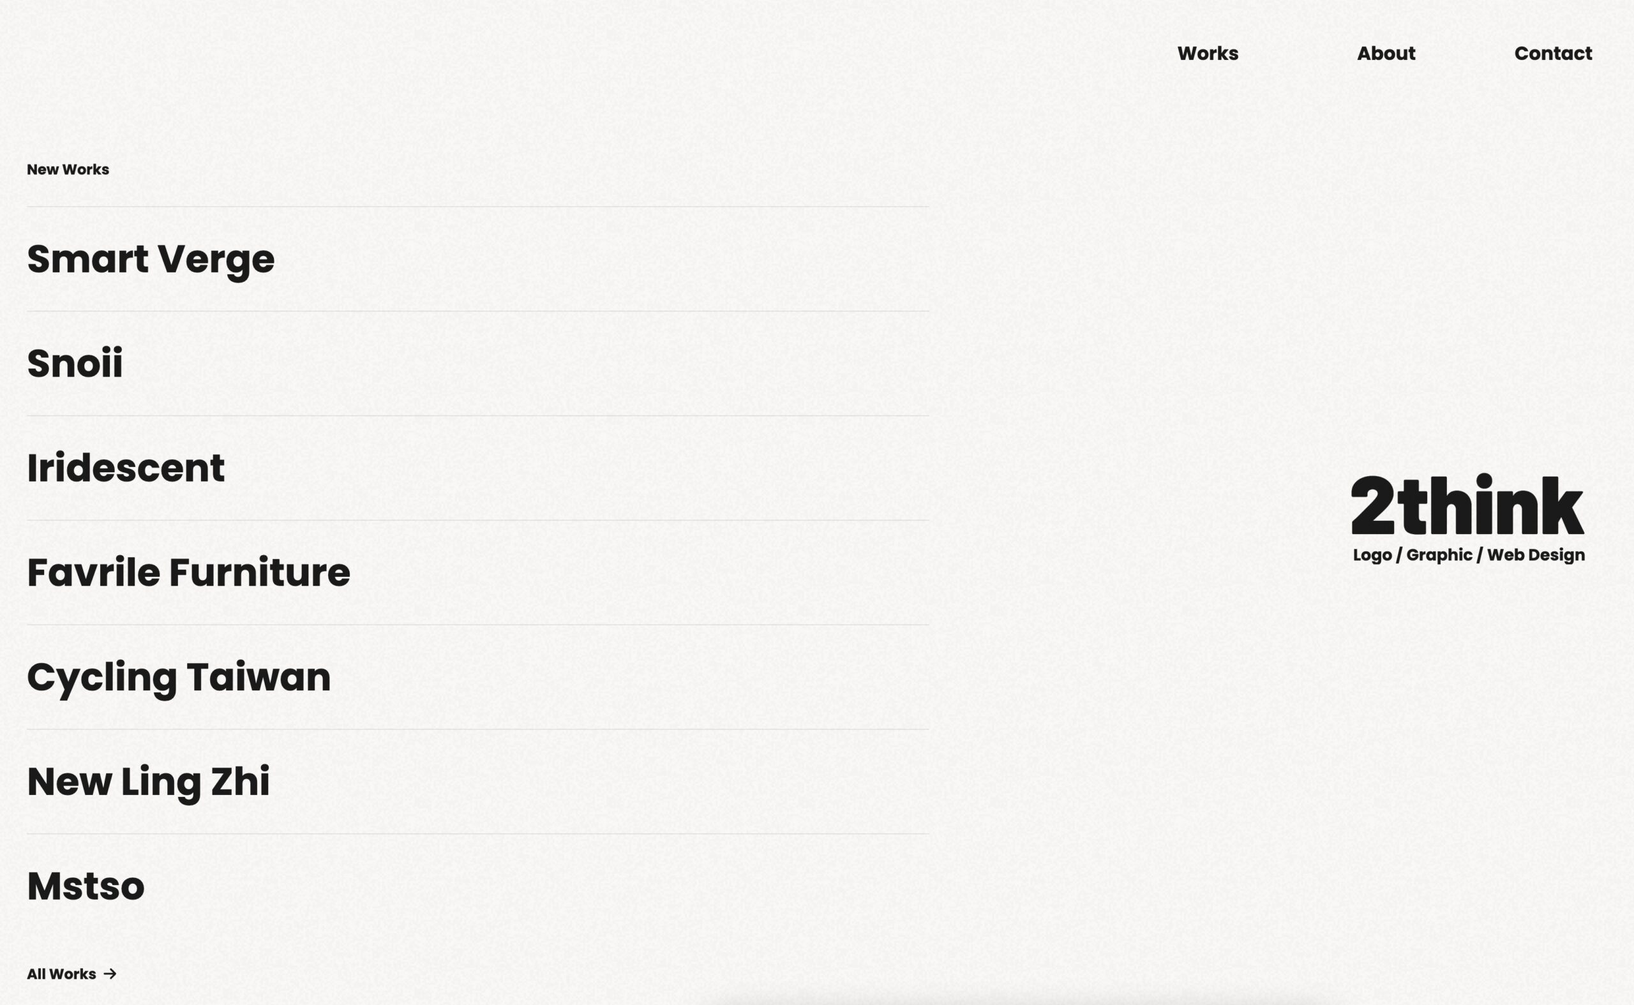Open the Smart Verge project

(150, 259)
